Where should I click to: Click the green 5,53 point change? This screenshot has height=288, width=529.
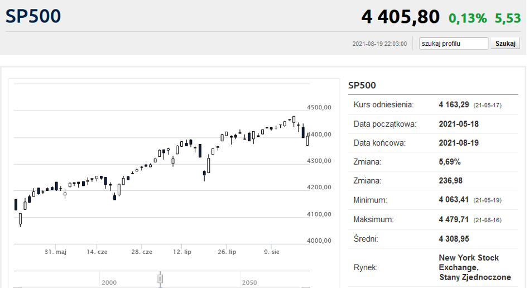507,18
